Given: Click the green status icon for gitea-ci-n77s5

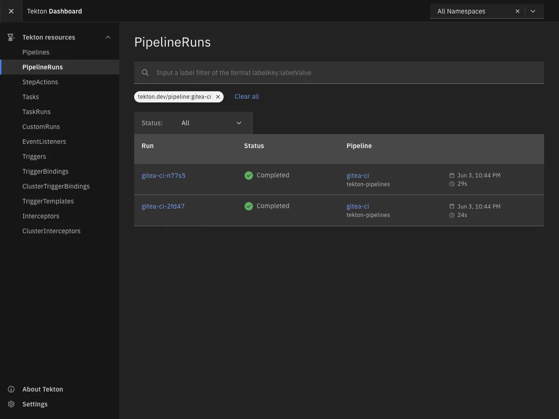Looking at the screenshot, I should click(249, 176).
